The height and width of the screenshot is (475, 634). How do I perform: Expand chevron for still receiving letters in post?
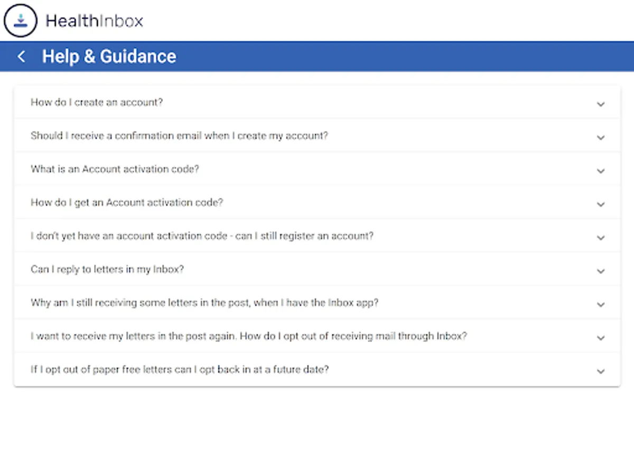tap(601, 305)
